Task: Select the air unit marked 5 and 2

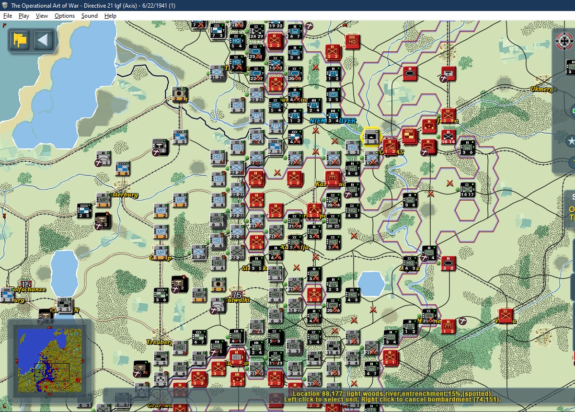Action: tap(161, 147)
